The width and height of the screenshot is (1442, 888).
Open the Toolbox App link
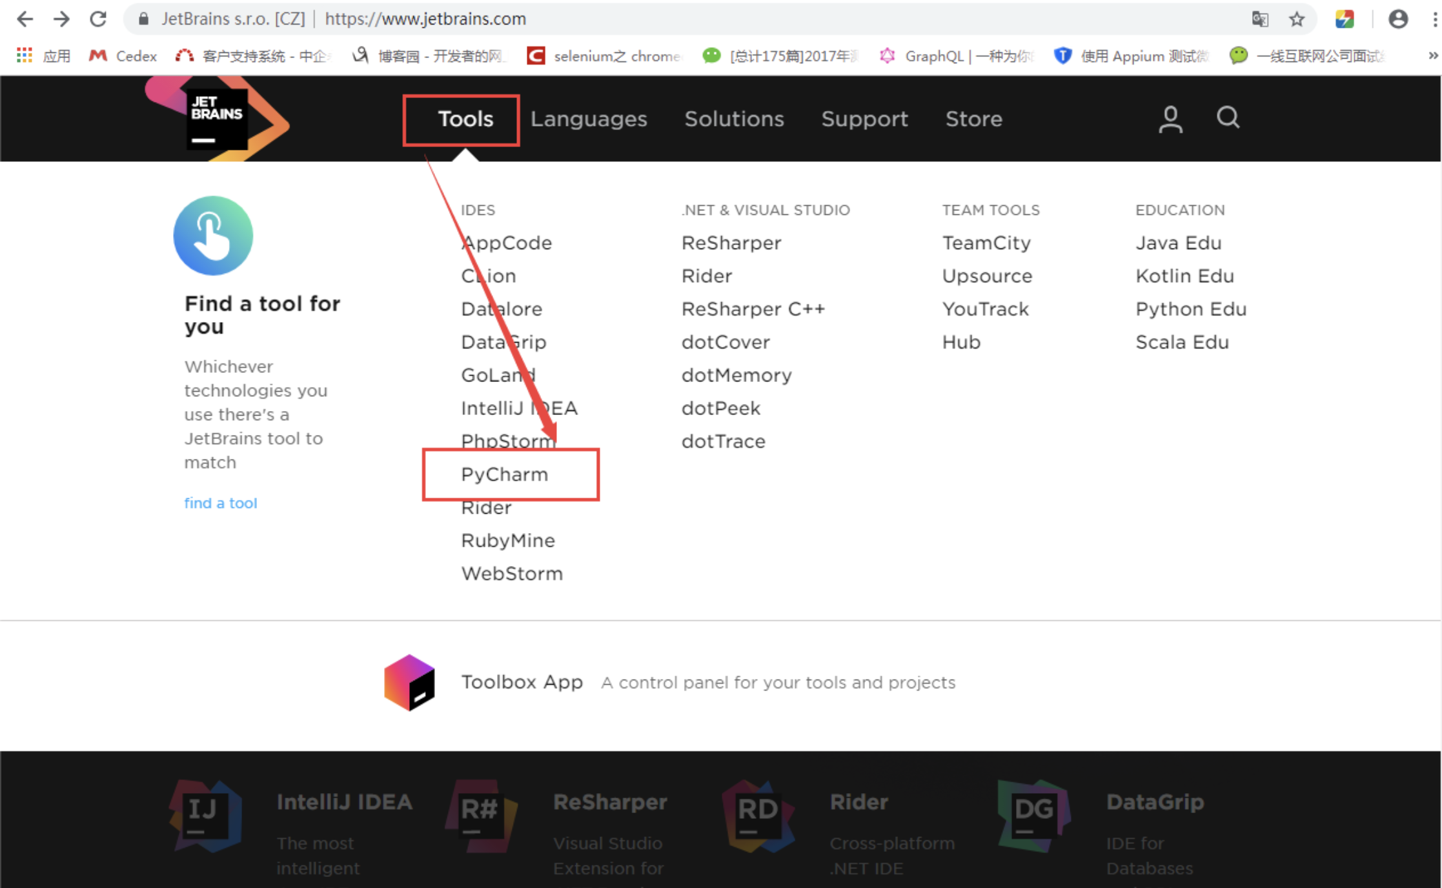pyautogui.click(x=522, y=683)
